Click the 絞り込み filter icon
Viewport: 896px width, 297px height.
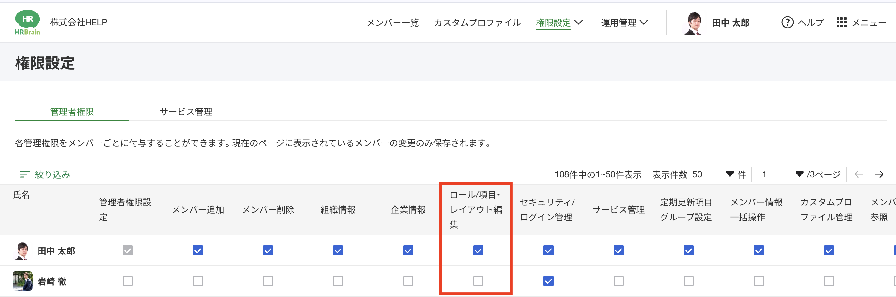click(24, 174)
